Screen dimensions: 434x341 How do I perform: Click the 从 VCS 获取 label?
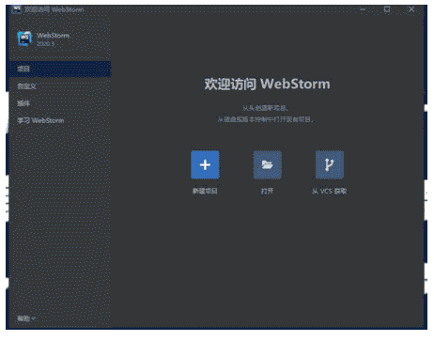[329, 191]
